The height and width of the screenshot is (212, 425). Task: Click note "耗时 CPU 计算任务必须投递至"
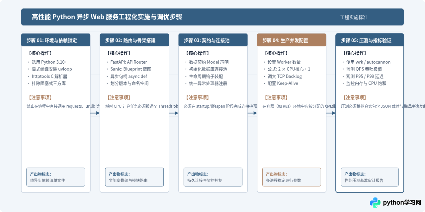pos(131,106)
